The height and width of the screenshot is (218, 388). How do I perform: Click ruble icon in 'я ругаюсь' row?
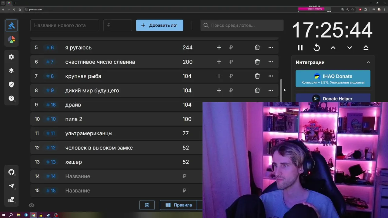[231, 48]
